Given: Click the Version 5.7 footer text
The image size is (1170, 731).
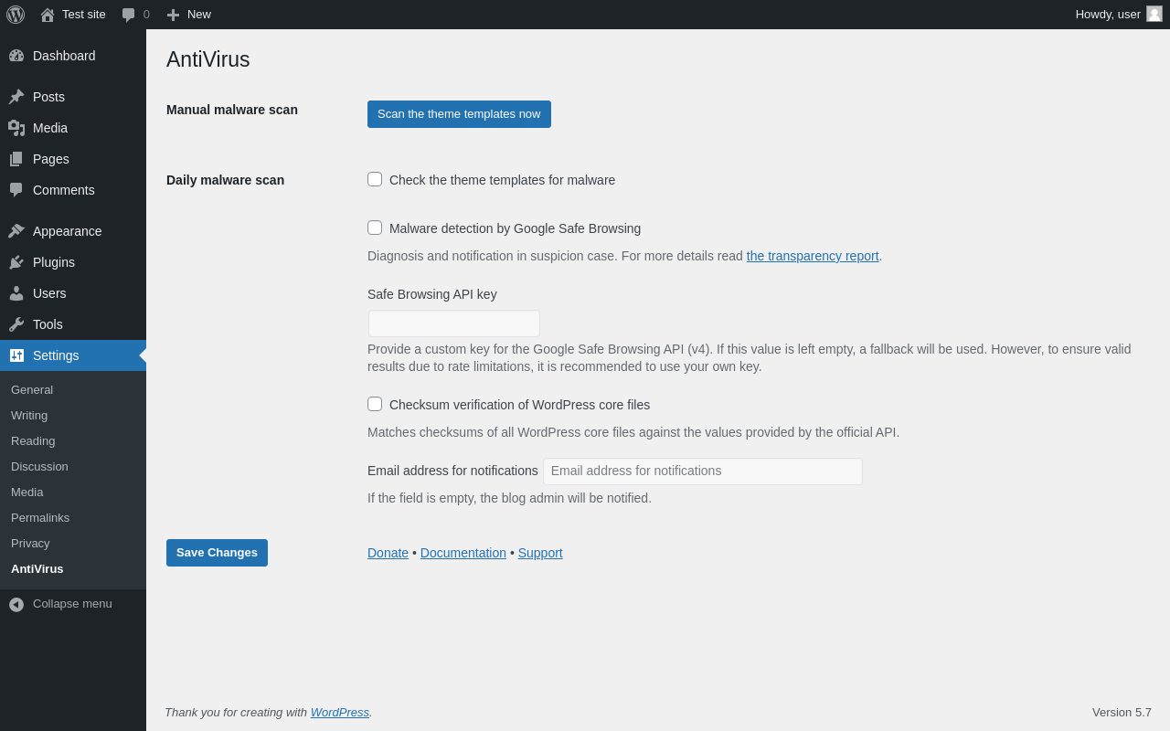Looking at the screenshot, I should (1122, 712).
